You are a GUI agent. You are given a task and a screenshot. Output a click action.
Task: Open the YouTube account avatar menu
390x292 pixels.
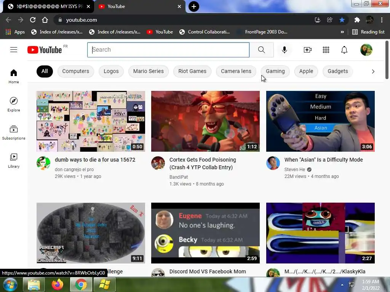point(366,50)
